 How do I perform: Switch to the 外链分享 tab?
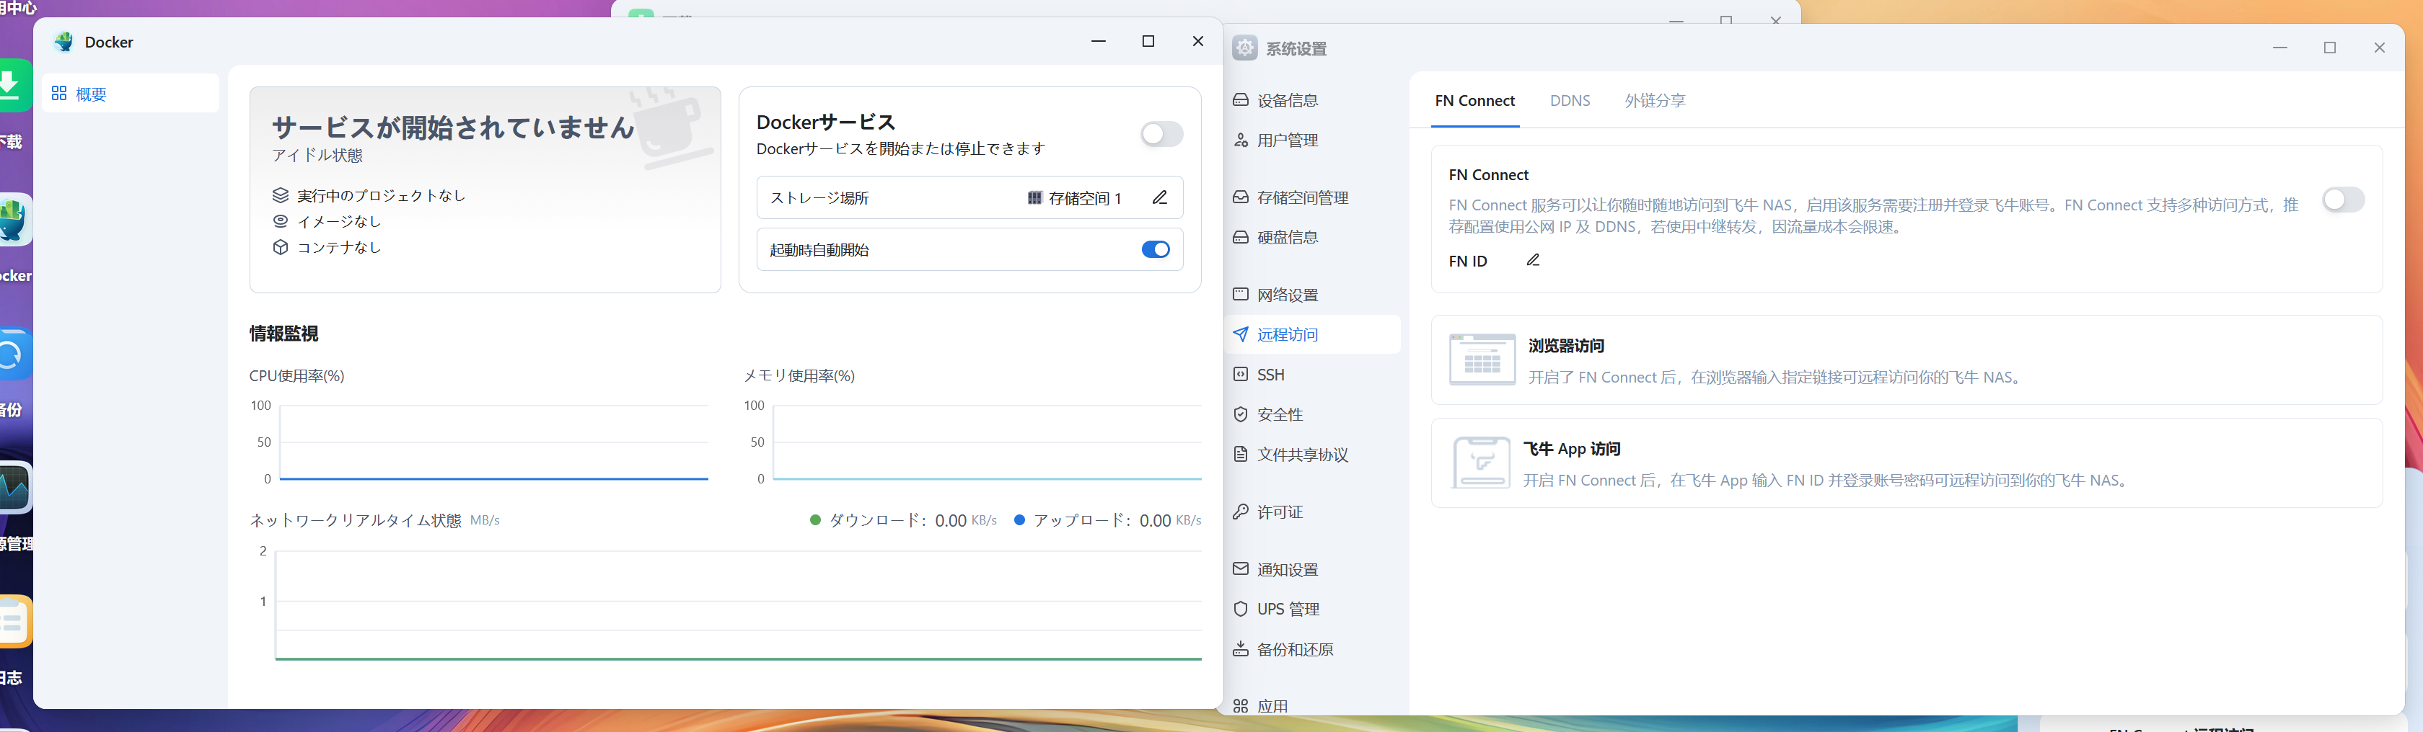click(1655, 101)
